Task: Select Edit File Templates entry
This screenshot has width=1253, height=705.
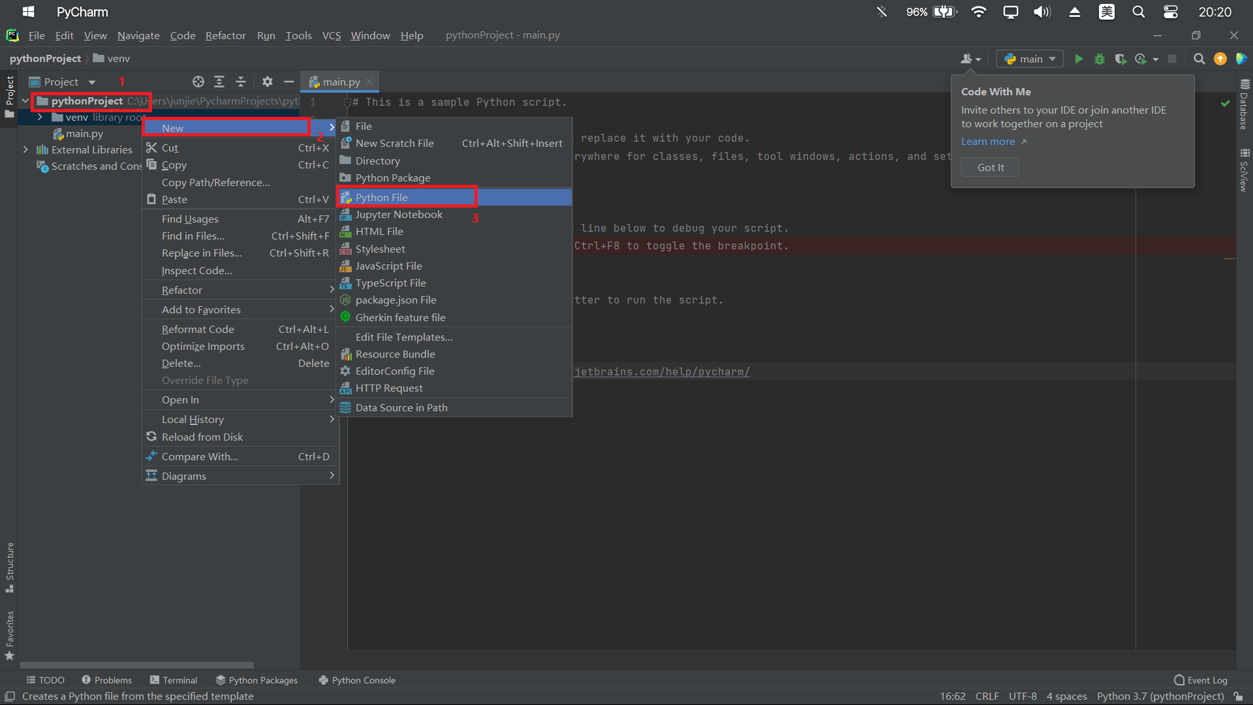Action: [454, 337]
